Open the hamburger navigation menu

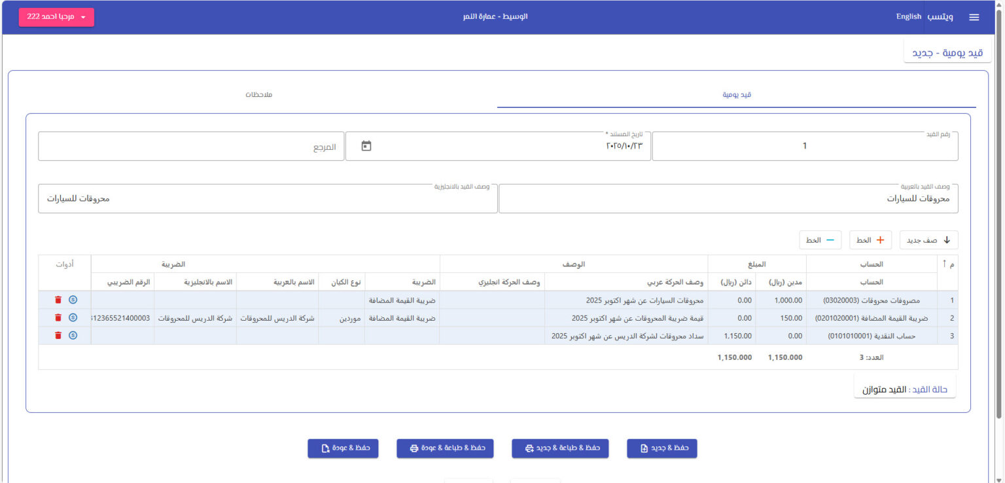(x=974, y=17)
